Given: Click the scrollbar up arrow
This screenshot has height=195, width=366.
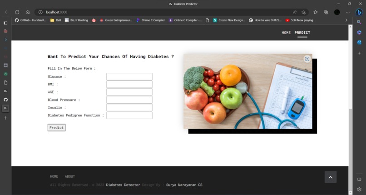Looking at the screenshot, I should point(351,27).
